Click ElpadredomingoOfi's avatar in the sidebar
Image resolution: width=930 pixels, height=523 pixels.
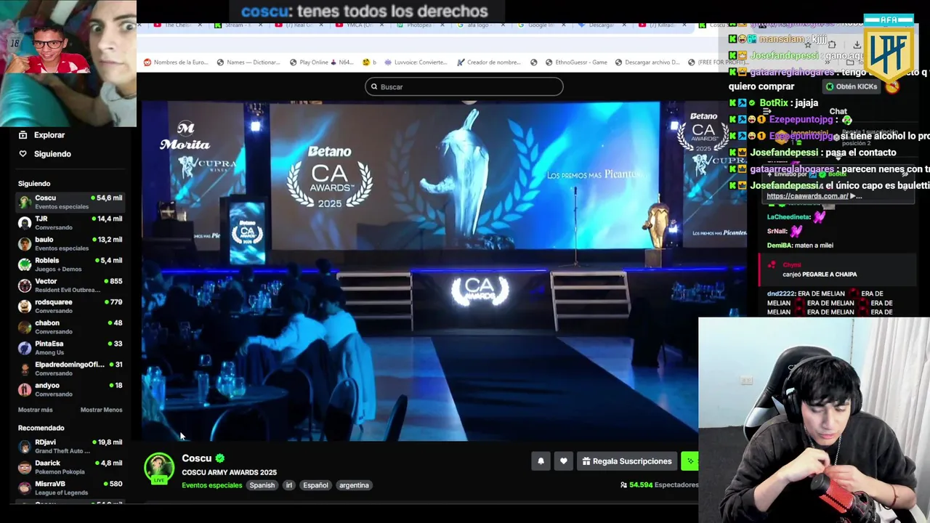pyautogui.click(x=25, y=369)
